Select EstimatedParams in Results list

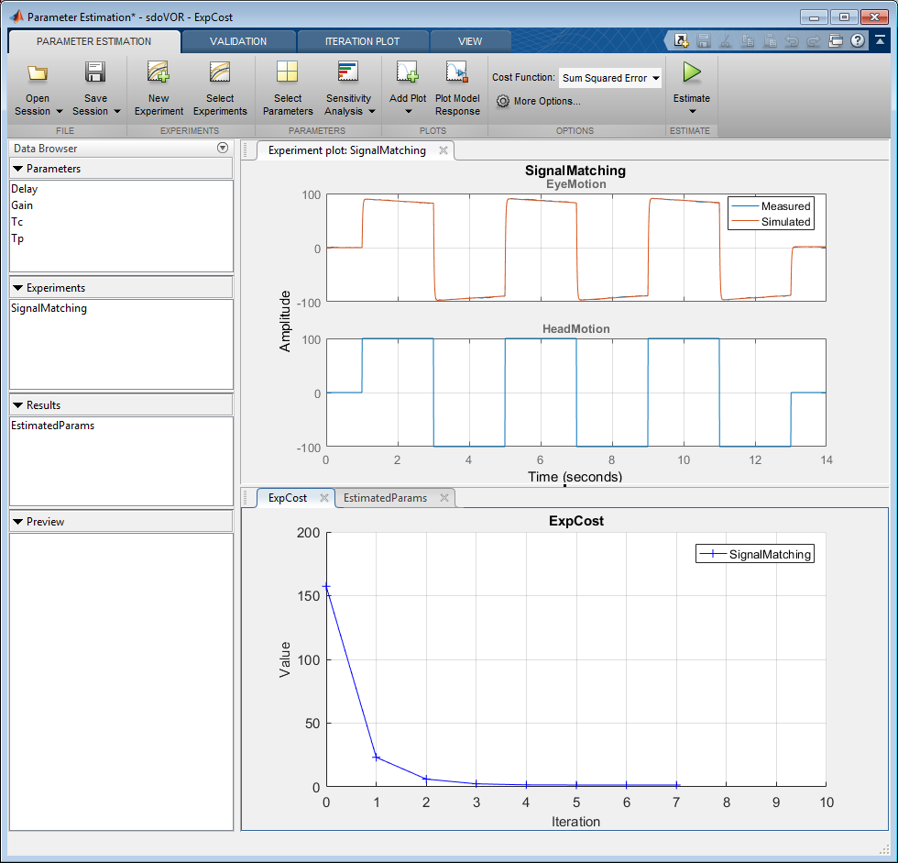point(52,426)
